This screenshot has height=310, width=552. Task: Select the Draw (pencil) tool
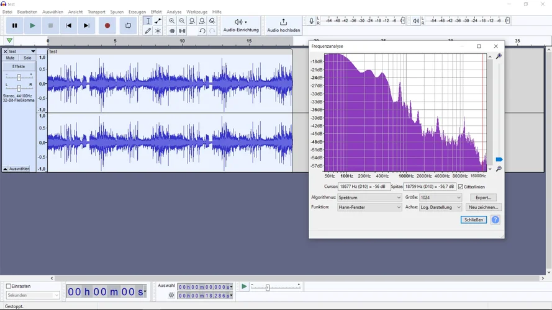click(x=148, y=31)
